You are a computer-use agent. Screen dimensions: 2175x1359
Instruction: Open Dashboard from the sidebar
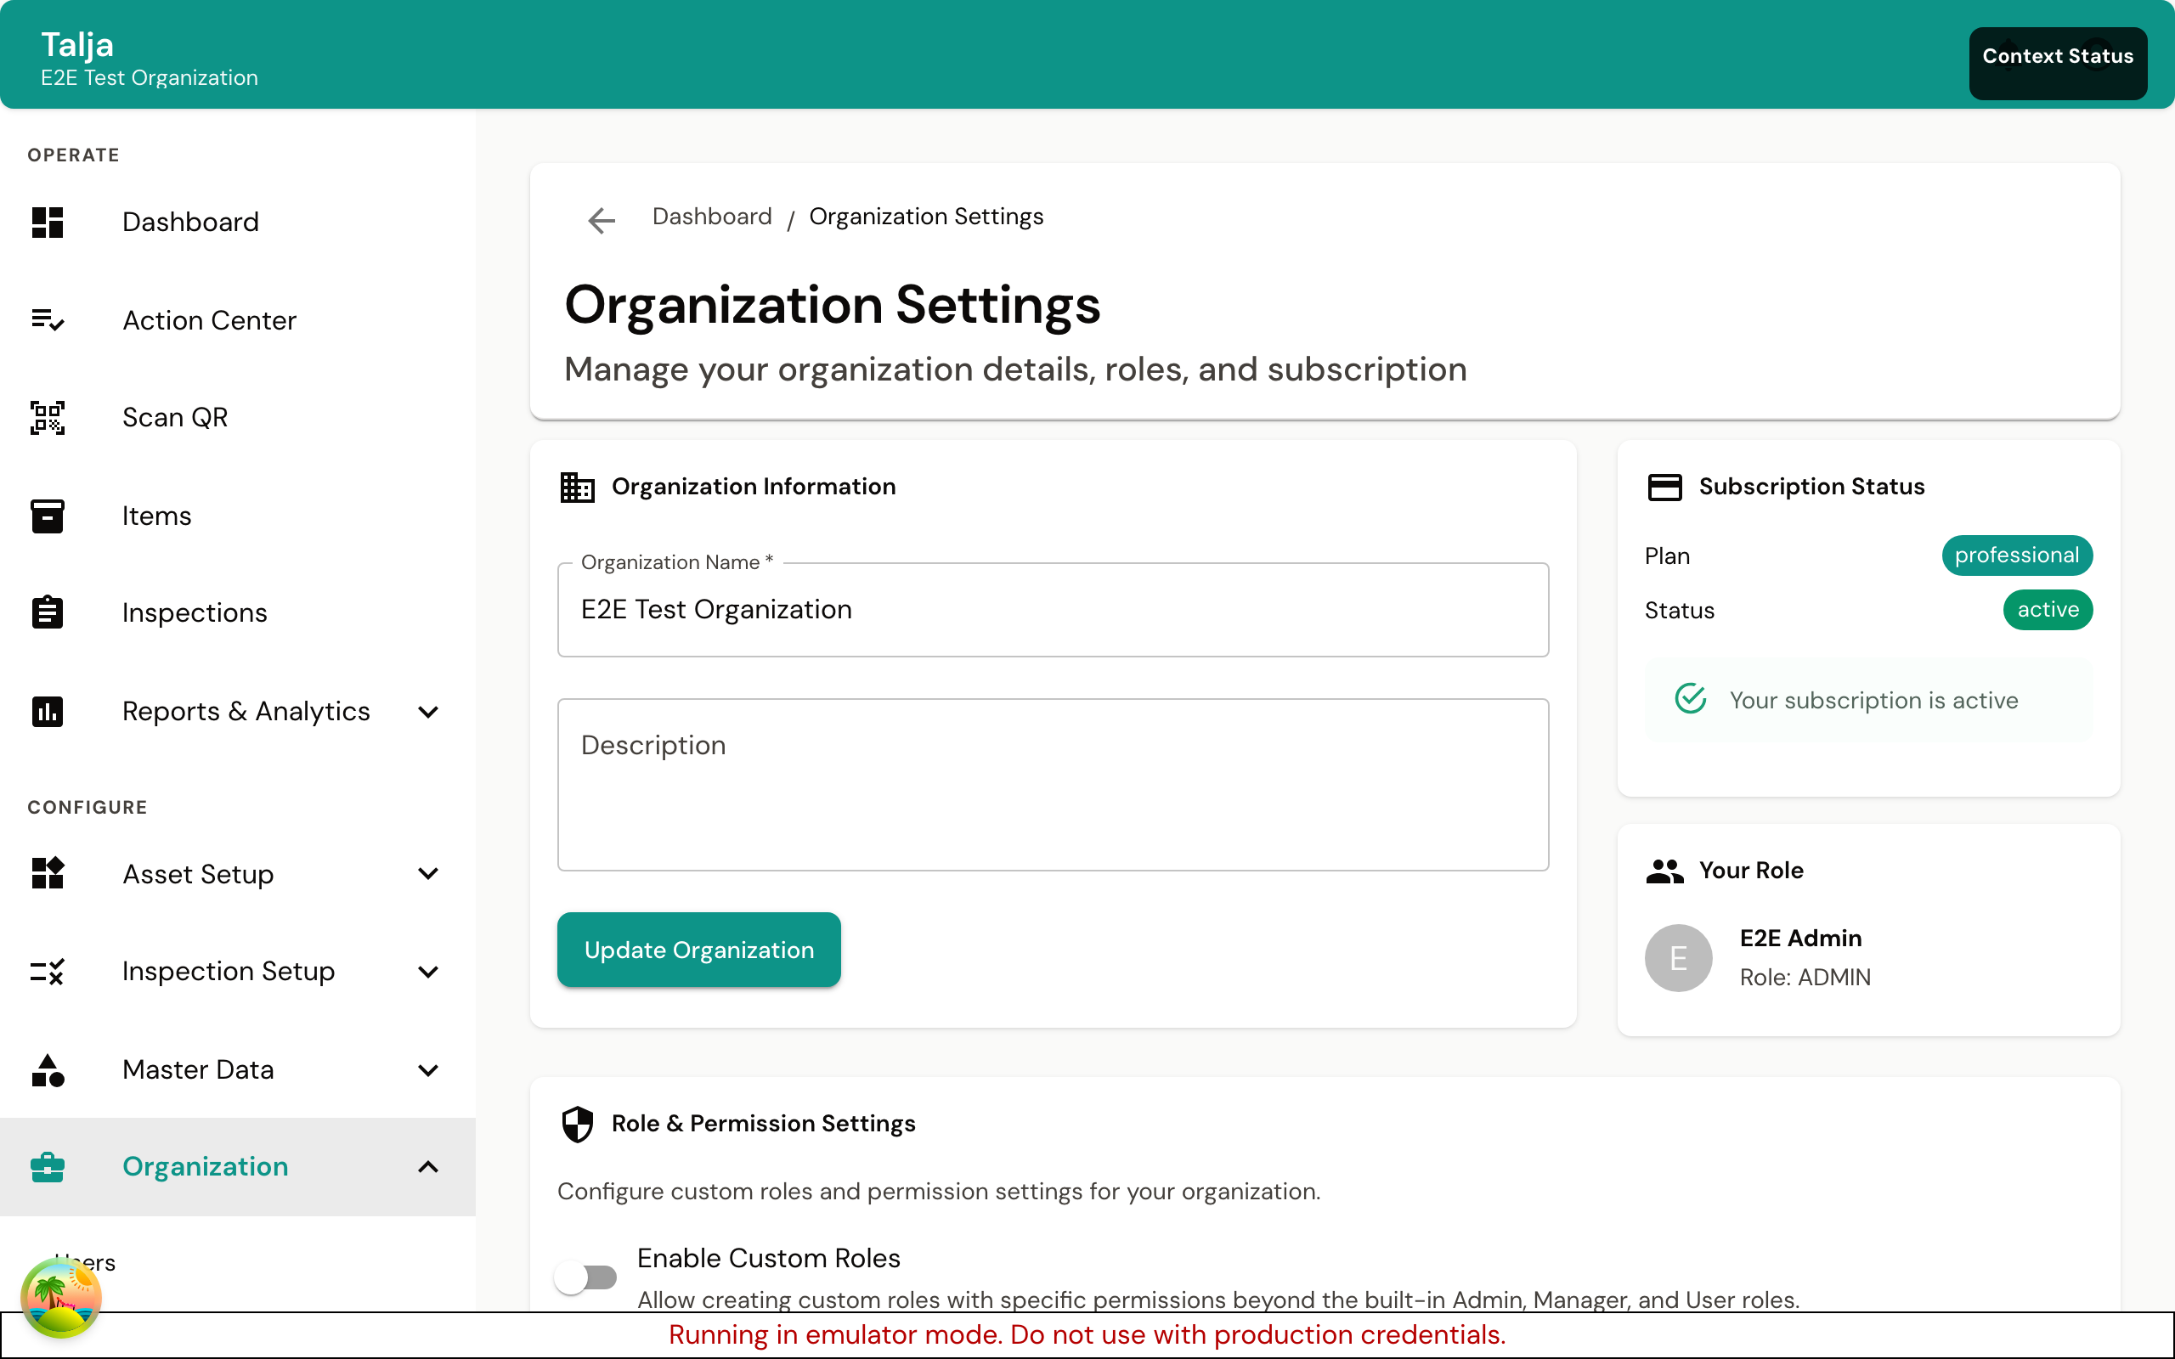tap(238, 222)
